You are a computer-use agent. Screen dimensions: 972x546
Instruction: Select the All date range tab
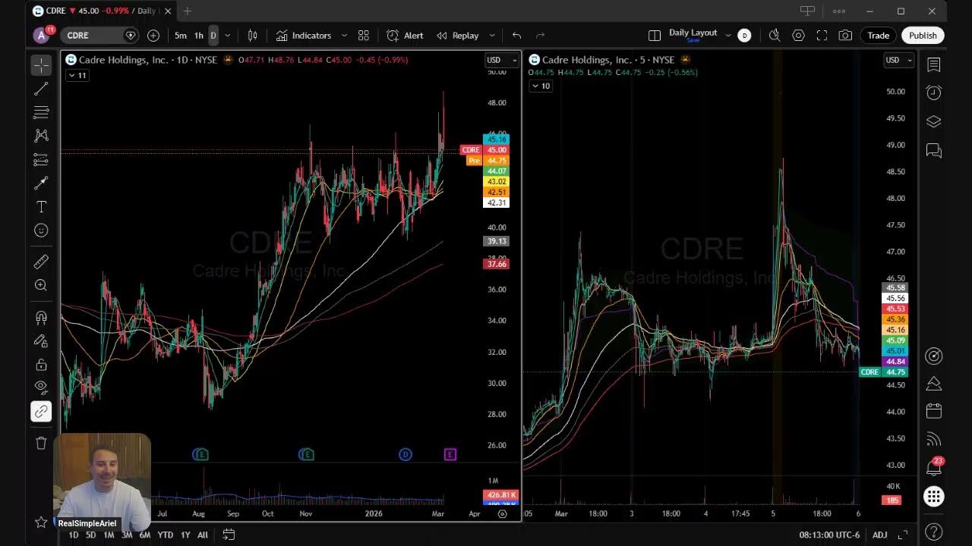click(203, 535)
